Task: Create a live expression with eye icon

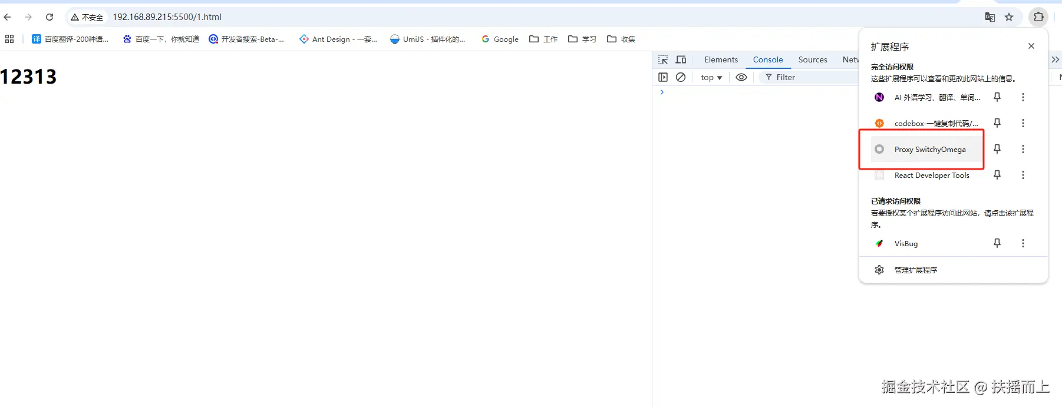Action: [741, 77]
